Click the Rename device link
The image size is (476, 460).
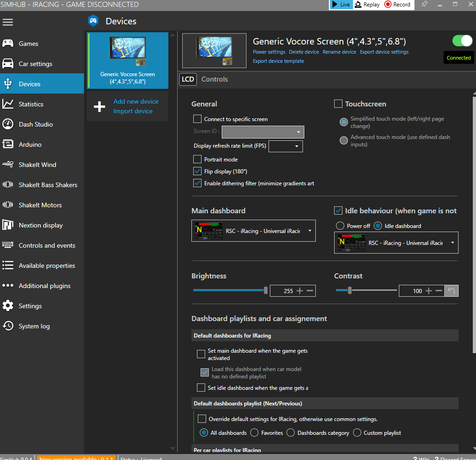(x=339, y=52)
